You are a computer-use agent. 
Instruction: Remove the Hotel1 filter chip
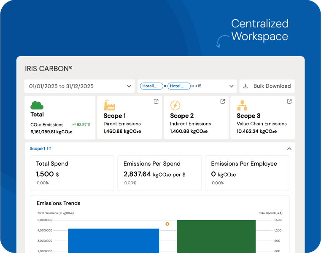click(165, 86)
